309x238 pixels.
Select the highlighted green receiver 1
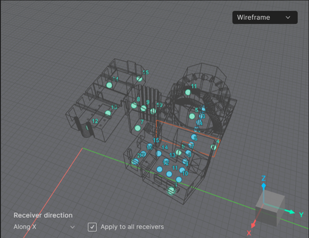pyautogui.click(x=171, y=191)
